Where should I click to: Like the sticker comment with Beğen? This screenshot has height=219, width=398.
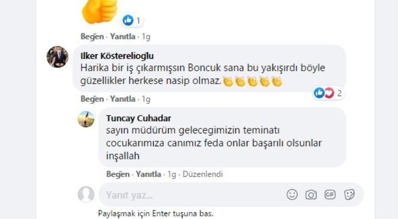click(x=92, y=36)
